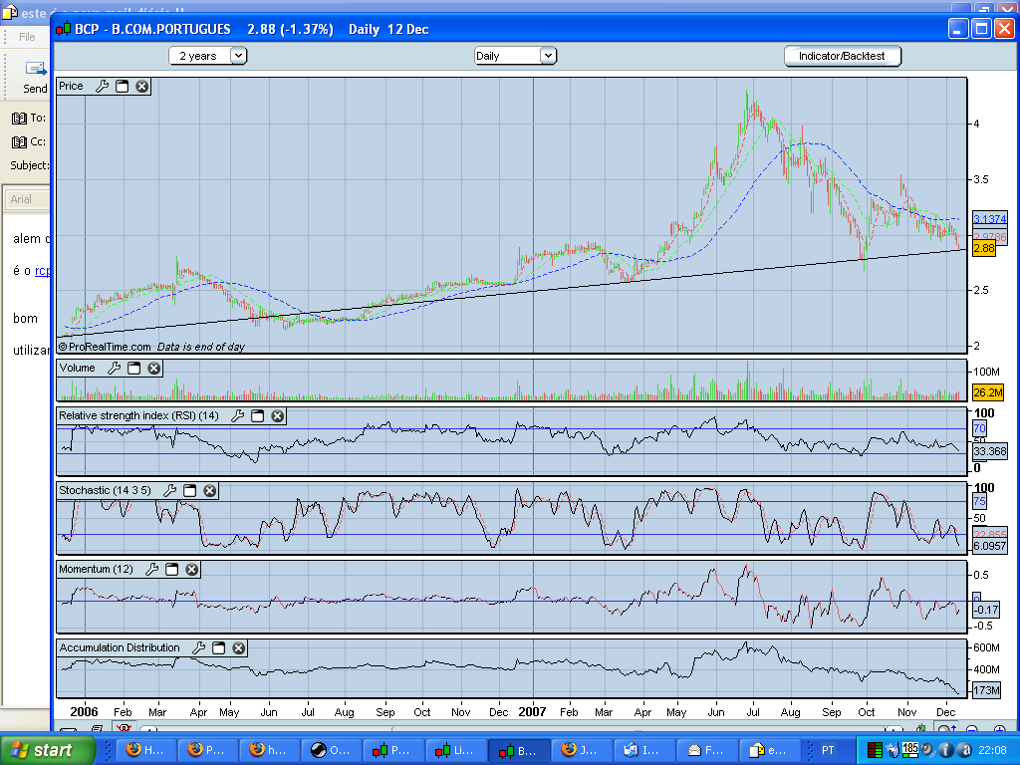The height and width of the screenshot is (765, 1020).
Task: Switch to the 'J...' Firefox taskbar button
Action: 580,750
